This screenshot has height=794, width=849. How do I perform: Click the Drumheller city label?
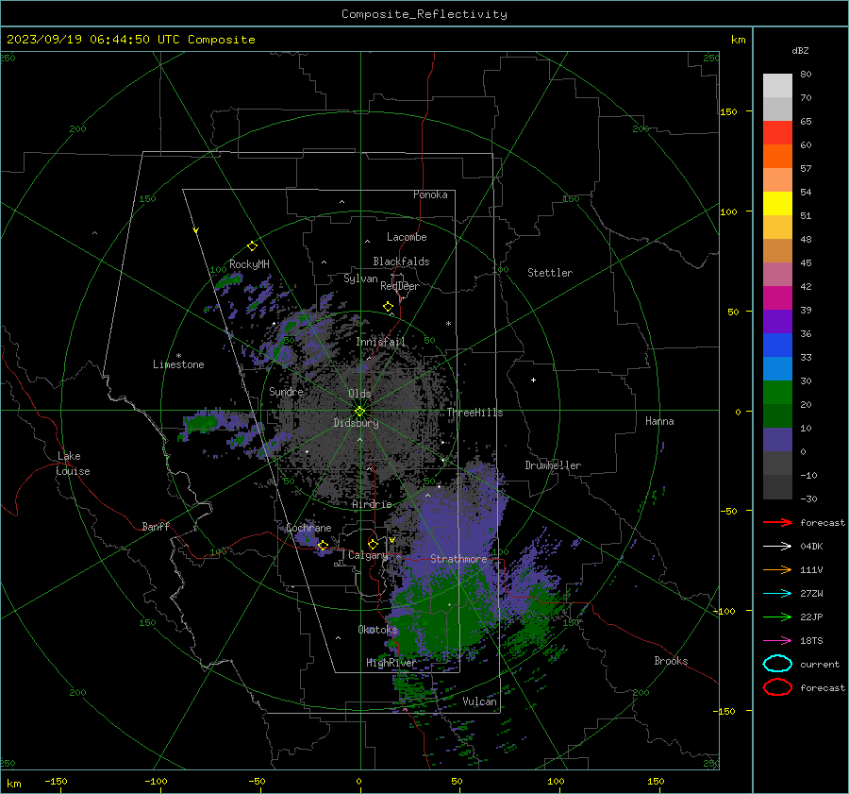coord(553,465)
